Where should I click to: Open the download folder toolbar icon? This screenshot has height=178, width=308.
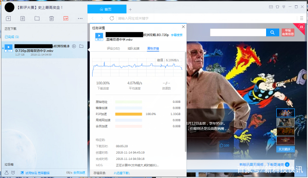pos(37,19)
